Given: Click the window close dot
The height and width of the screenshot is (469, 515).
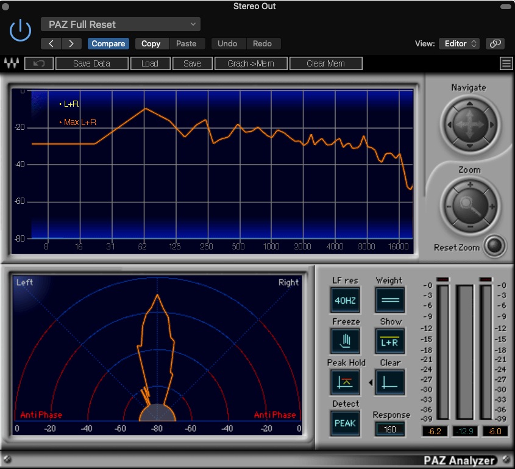Looking at the screenshot, I should click(5, 6).
